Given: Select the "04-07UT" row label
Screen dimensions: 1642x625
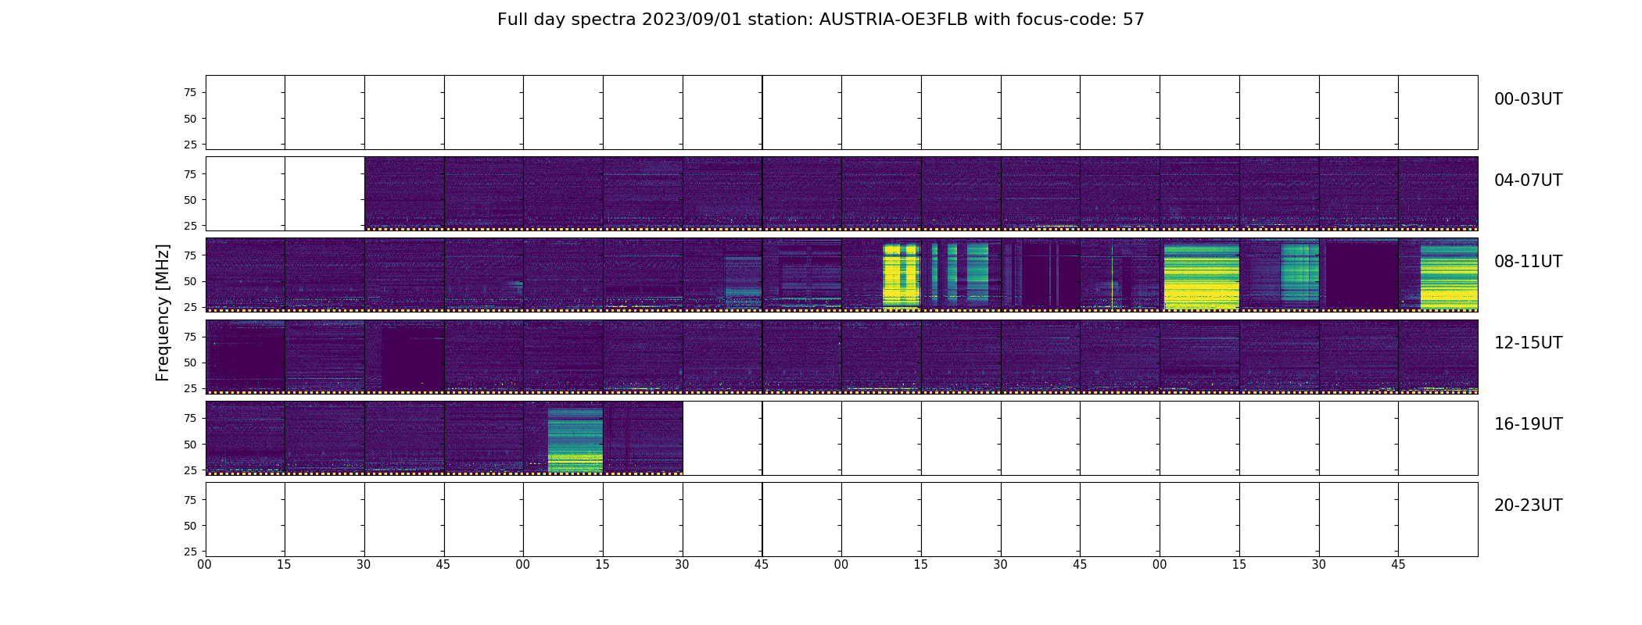Looking at the screenshot, I should 1528,180.
